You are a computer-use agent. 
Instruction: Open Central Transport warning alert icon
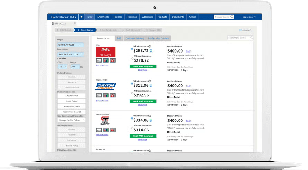[x=112, y=130]
